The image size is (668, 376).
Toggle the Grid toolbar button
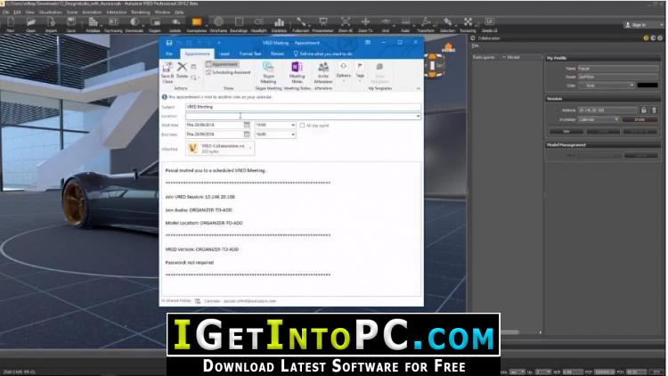(385, 25)
